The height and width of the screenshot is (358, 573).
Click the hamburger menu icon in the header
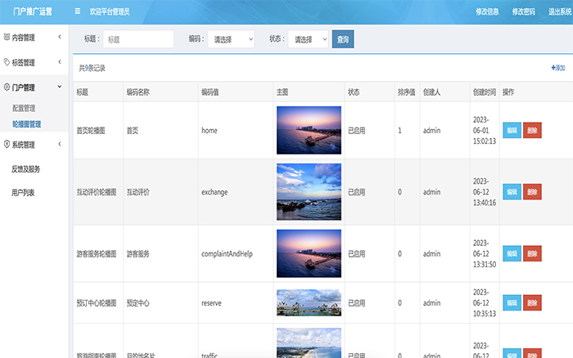tap(77, 11)
